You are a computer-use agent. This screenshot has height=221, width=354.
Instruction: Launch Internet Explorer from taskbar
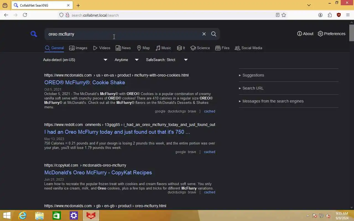pos(22,215)
